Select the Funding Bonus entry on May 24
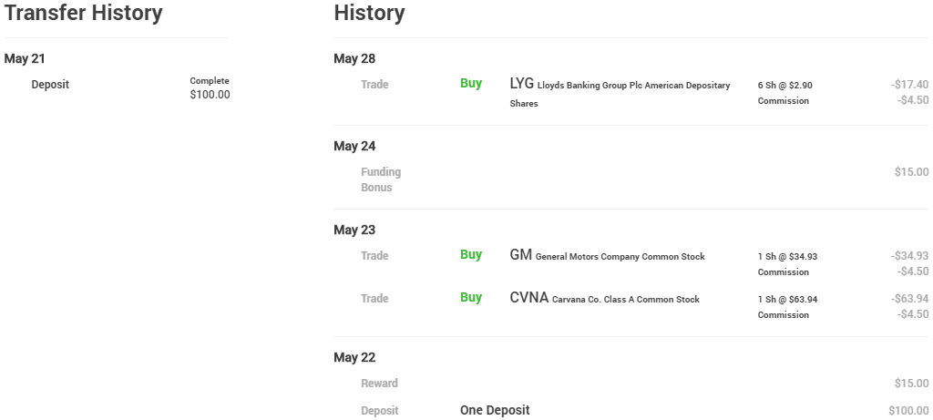 pyautogui.click(x=381, y=179)
